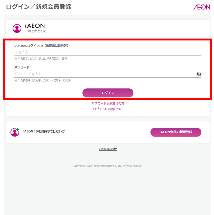Screen dimensions: 214x215
Task: Click the ログイン／新規会員登録 page heading
Action: [39, 7]
